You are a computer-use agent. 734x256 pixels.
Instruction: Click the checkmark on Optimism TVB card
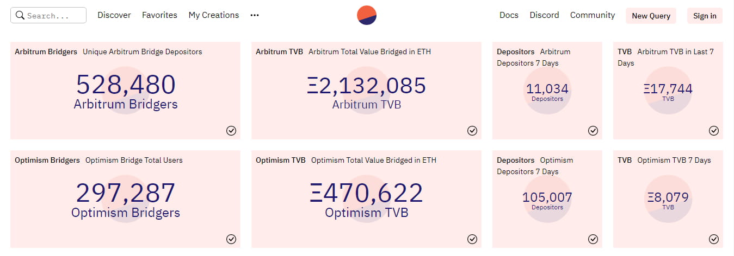472,239
